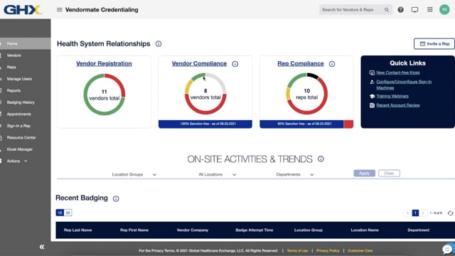The height and width of the screenshot is (256, 455).
Task: Click the monitor display icon in header
Action: point(414,9)
